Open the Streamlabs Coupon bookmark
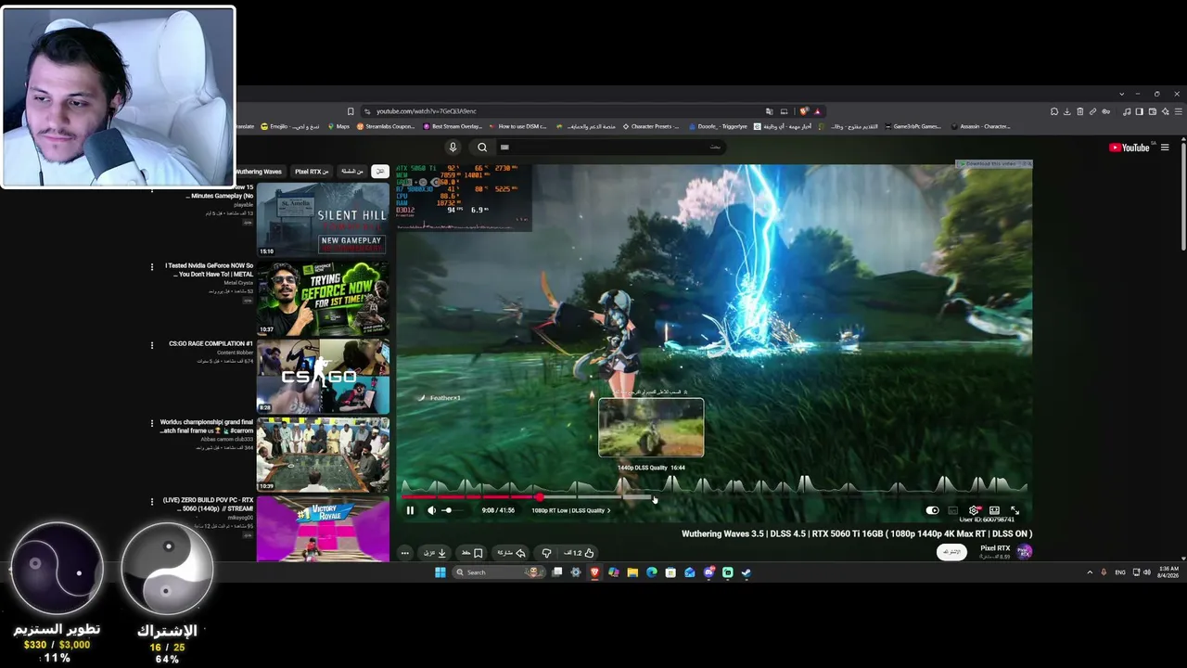Image resolution: width=1187 pixels, height=668 pixels. (x=386, y=126)
